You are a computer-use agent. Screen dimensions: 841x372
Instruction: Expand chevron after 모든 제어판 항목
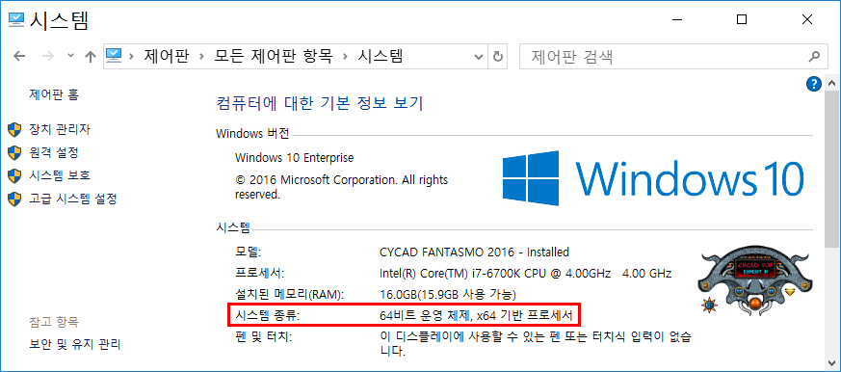tap(346, 56)
